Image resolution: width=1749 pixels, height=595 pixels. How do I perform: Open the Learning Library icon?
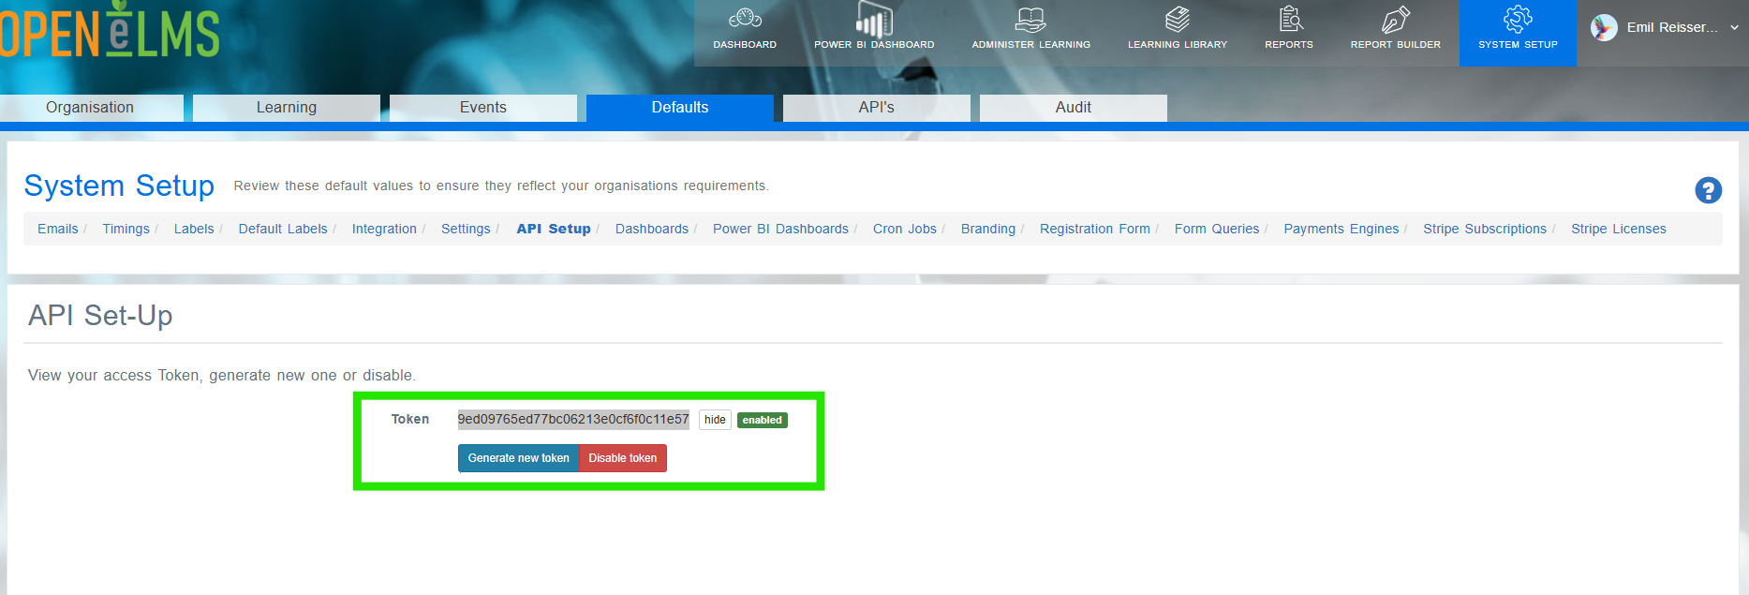[1178, 19]
